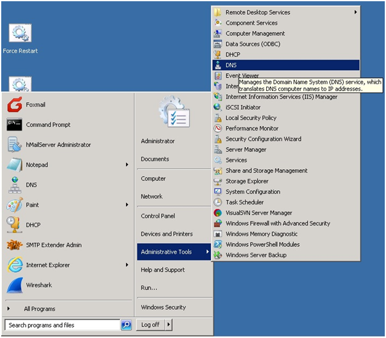The image size is (386, 338).
Task: Expand the Notepad recent files arrow
Action: point(127,164)
